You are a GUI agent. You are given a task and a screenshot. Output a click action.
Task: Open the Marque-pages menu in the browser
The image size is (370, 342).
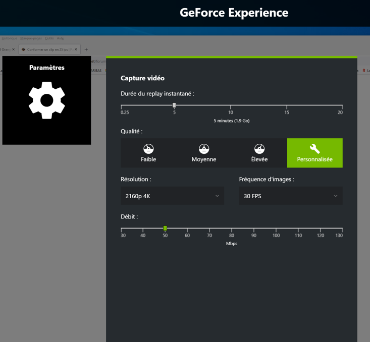(x=31, y=38)
